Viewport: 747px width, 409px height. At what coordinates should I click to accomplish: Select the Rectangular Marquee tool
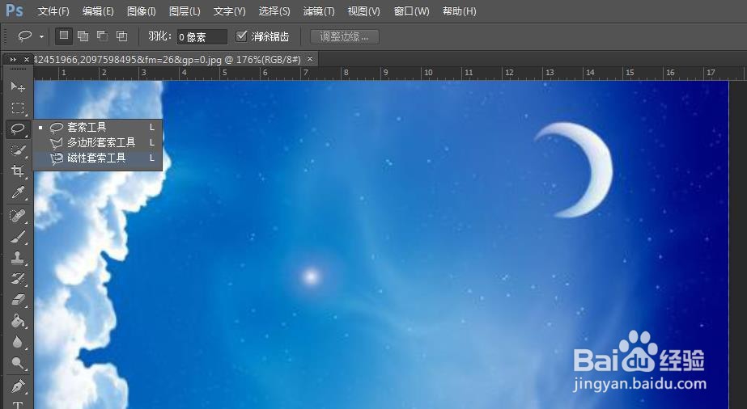tap(18, 108)
